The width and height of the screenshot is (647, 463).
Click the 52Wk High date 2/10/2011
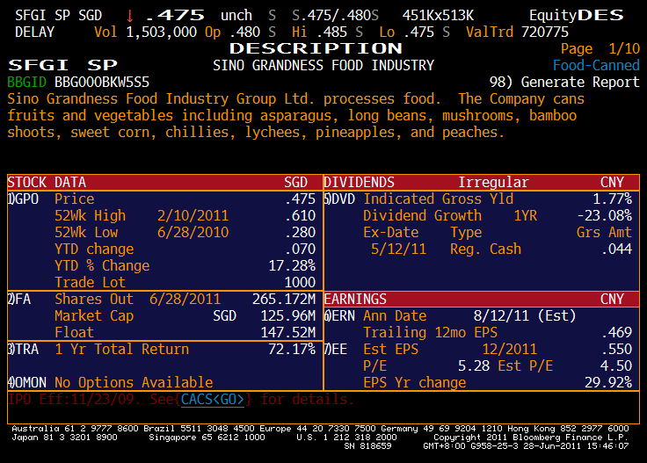pyautogui.click(x=193, y=216)
